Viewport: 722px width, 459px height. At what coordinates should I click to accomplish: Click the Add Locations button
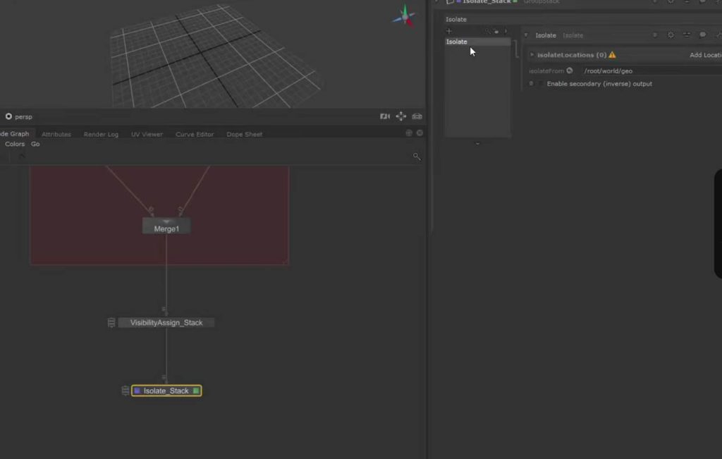705,55
